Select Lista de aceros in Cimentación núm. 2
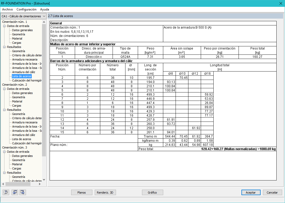Screen dimensions: 285x203 [x=22, y=139]
